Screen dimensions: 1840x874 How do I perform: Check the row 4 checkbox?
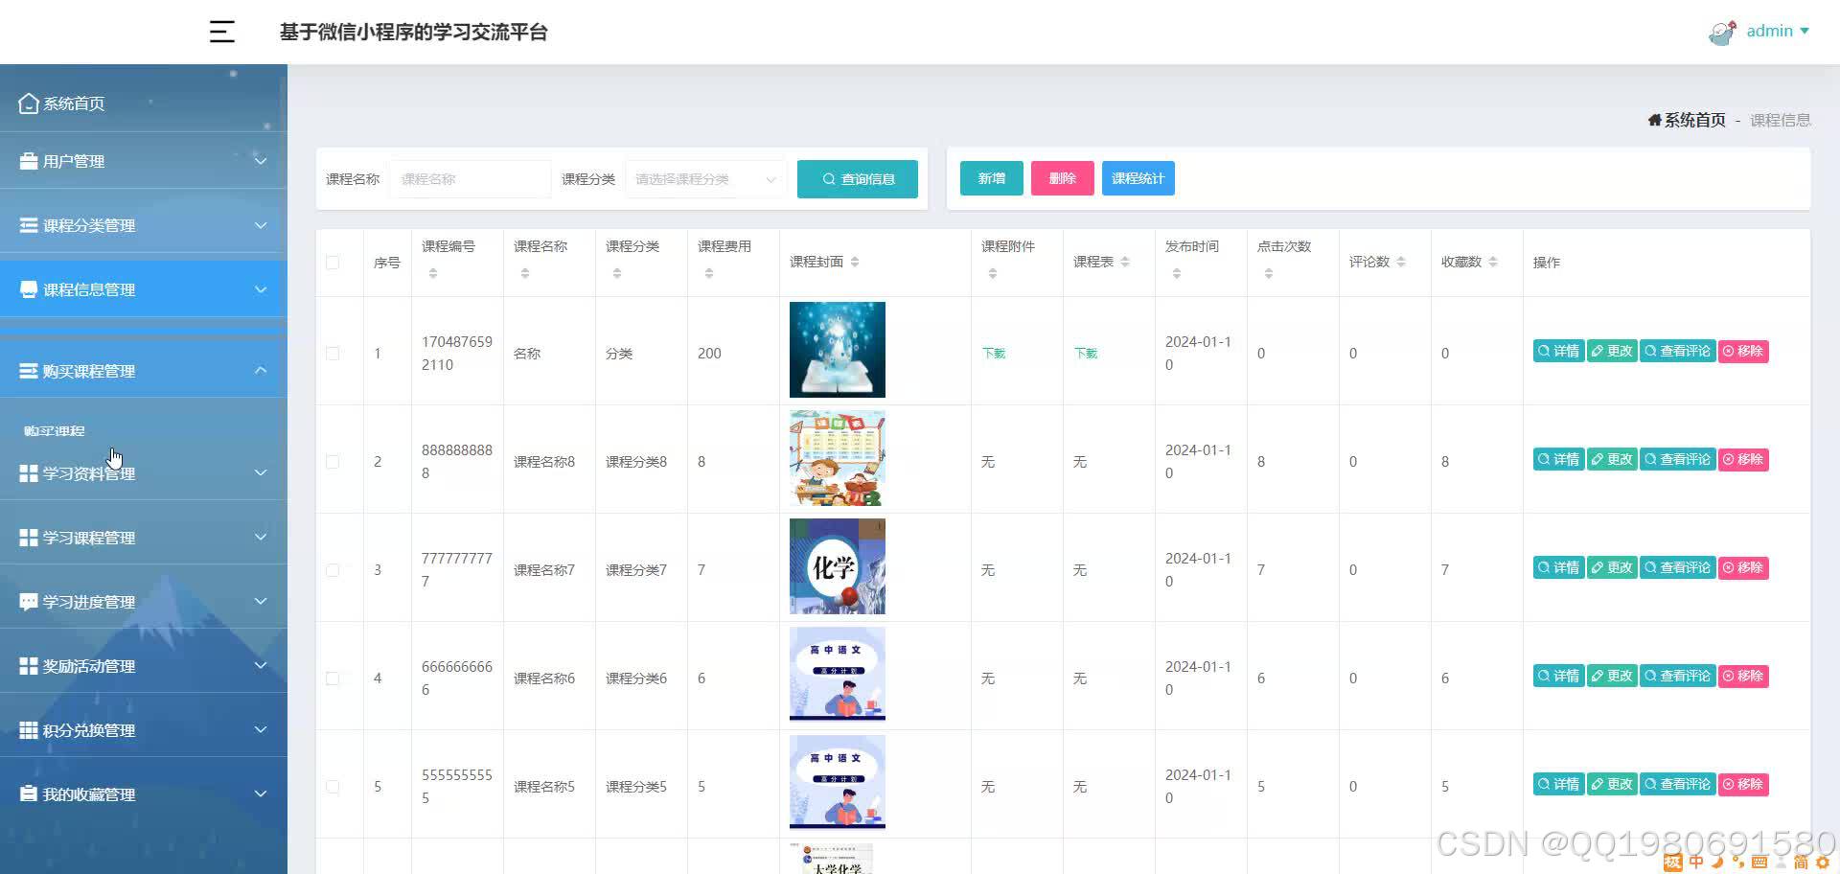[x=333, y=678]
